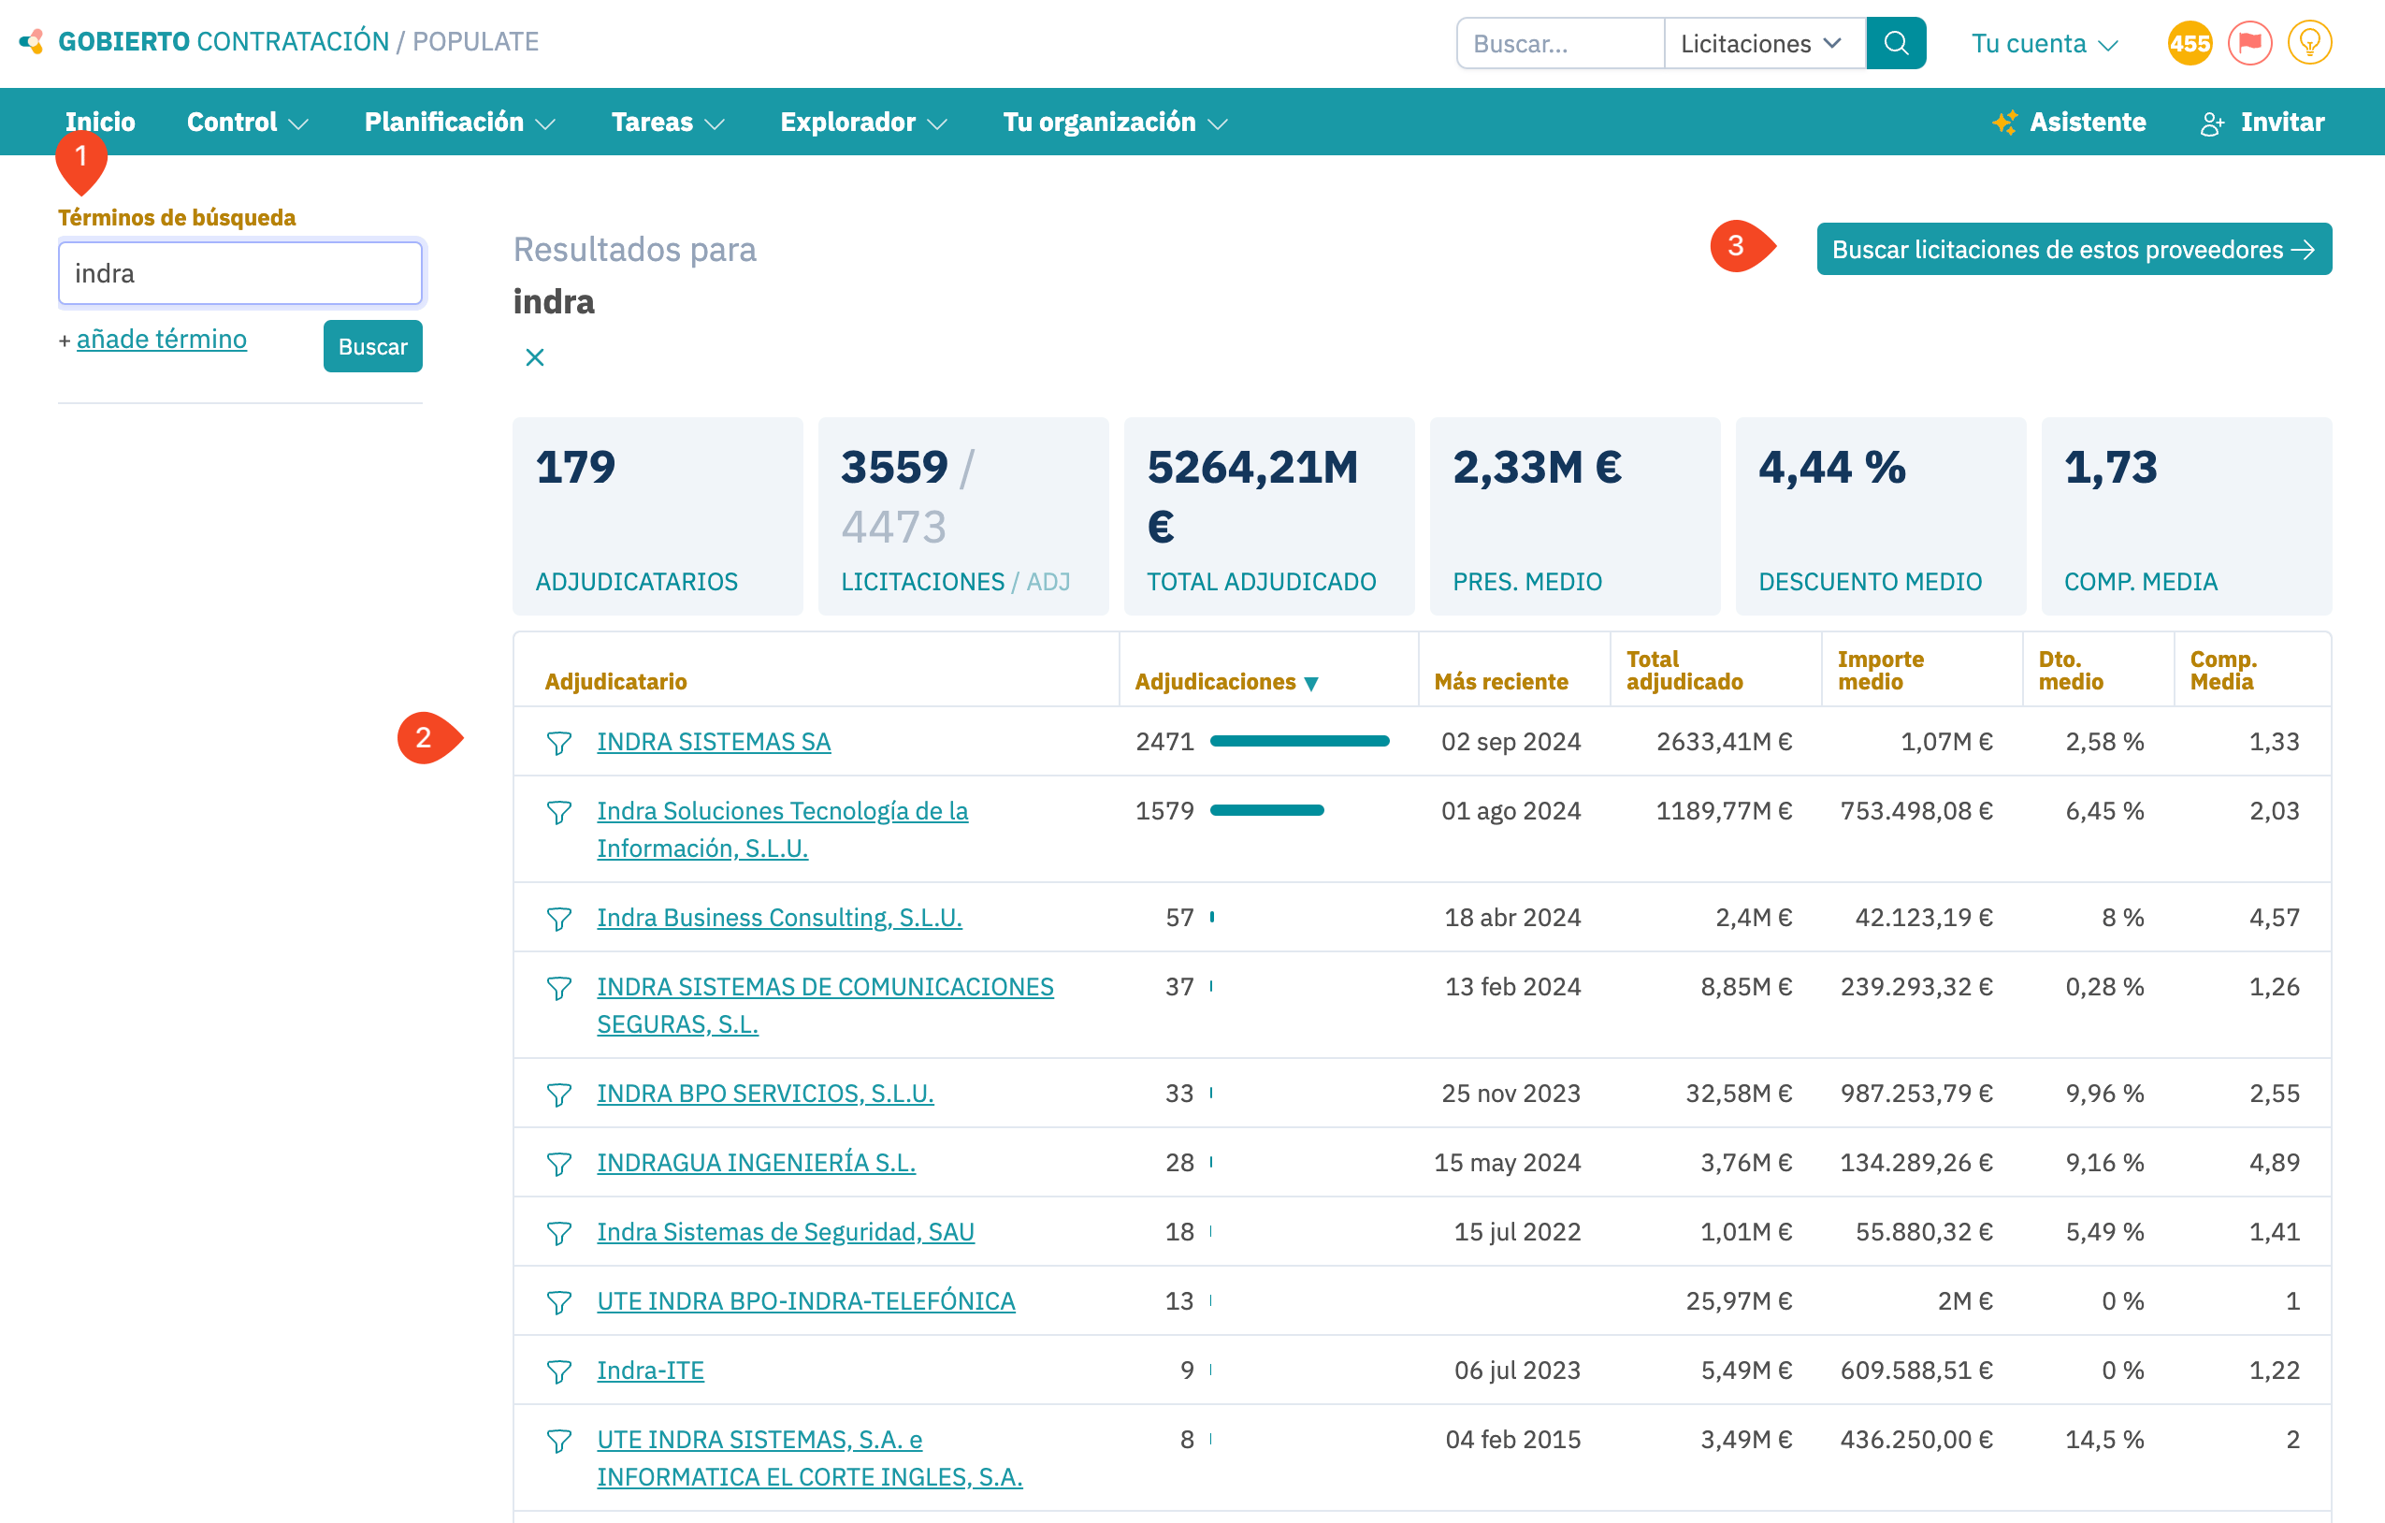The image size is (2385, 1523).
Task: Open the Planificación menu
Action: (x=458, y=122)
